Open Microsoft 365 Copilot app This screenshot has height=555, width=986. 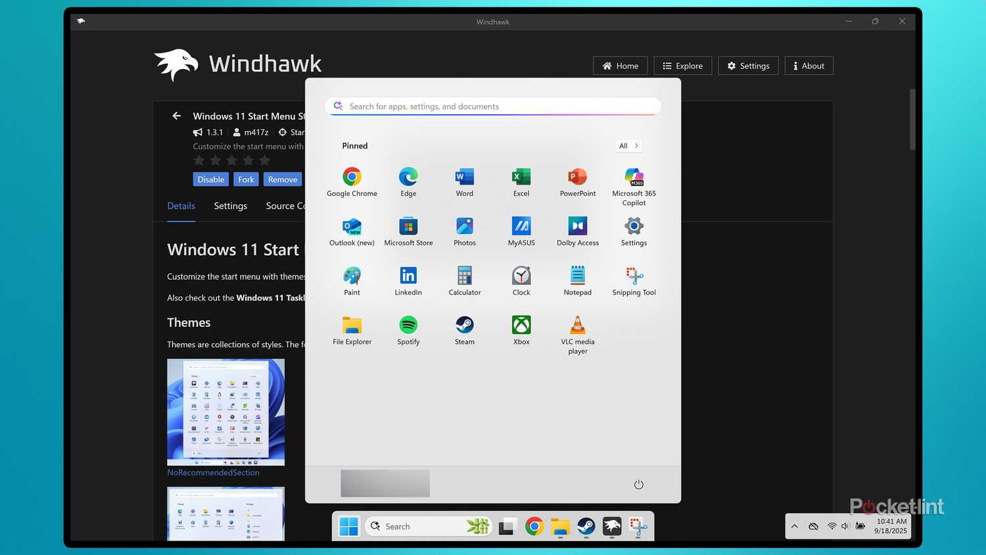coord(634,187)
